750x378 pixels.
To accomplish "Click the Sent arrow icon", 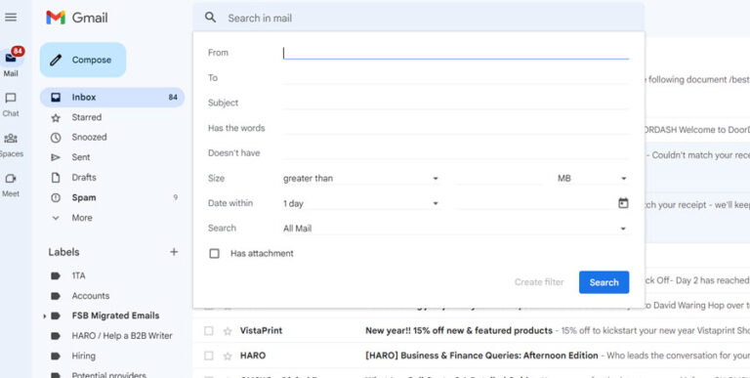I will click(x=56, y=157).
